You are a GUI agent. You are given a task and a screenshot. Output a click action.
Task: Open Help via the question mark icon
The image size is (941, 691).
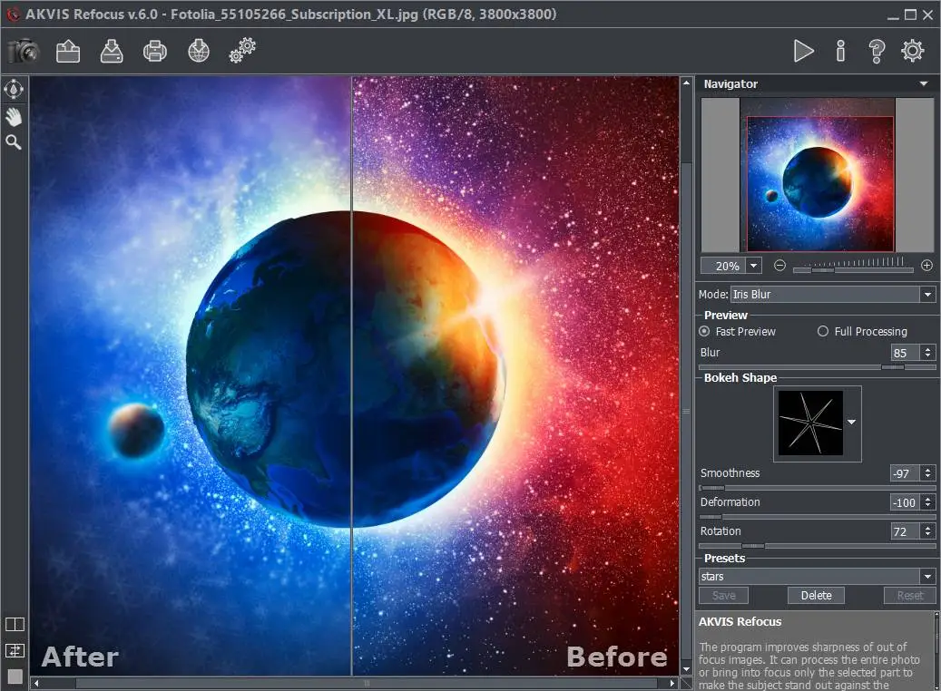tap(876, 51)
